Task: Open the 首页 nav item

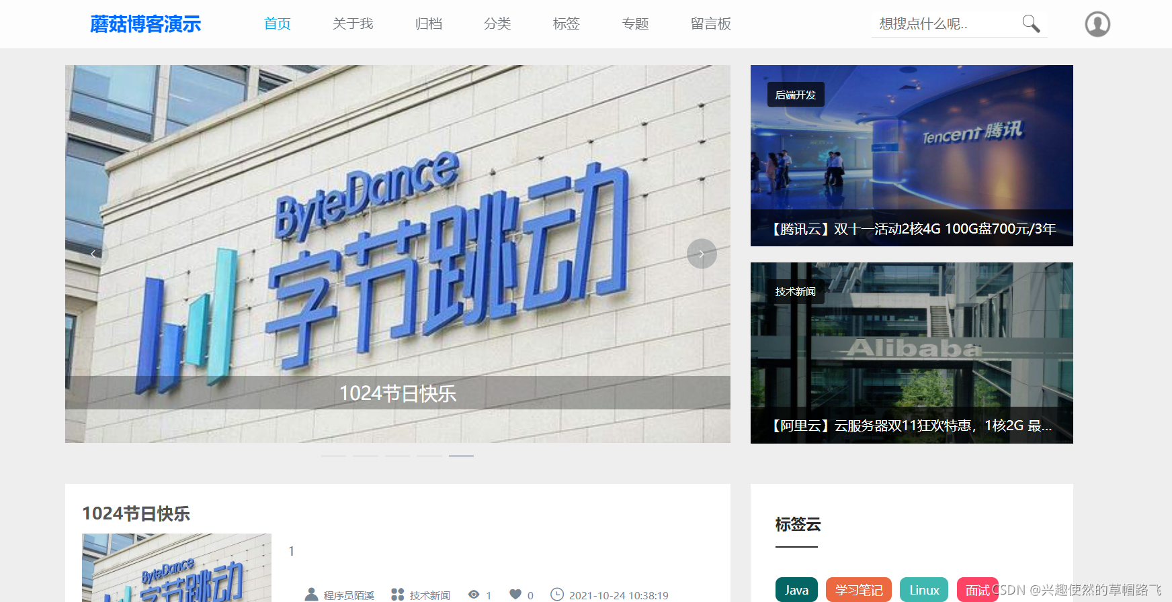Action: pos(278,24)
